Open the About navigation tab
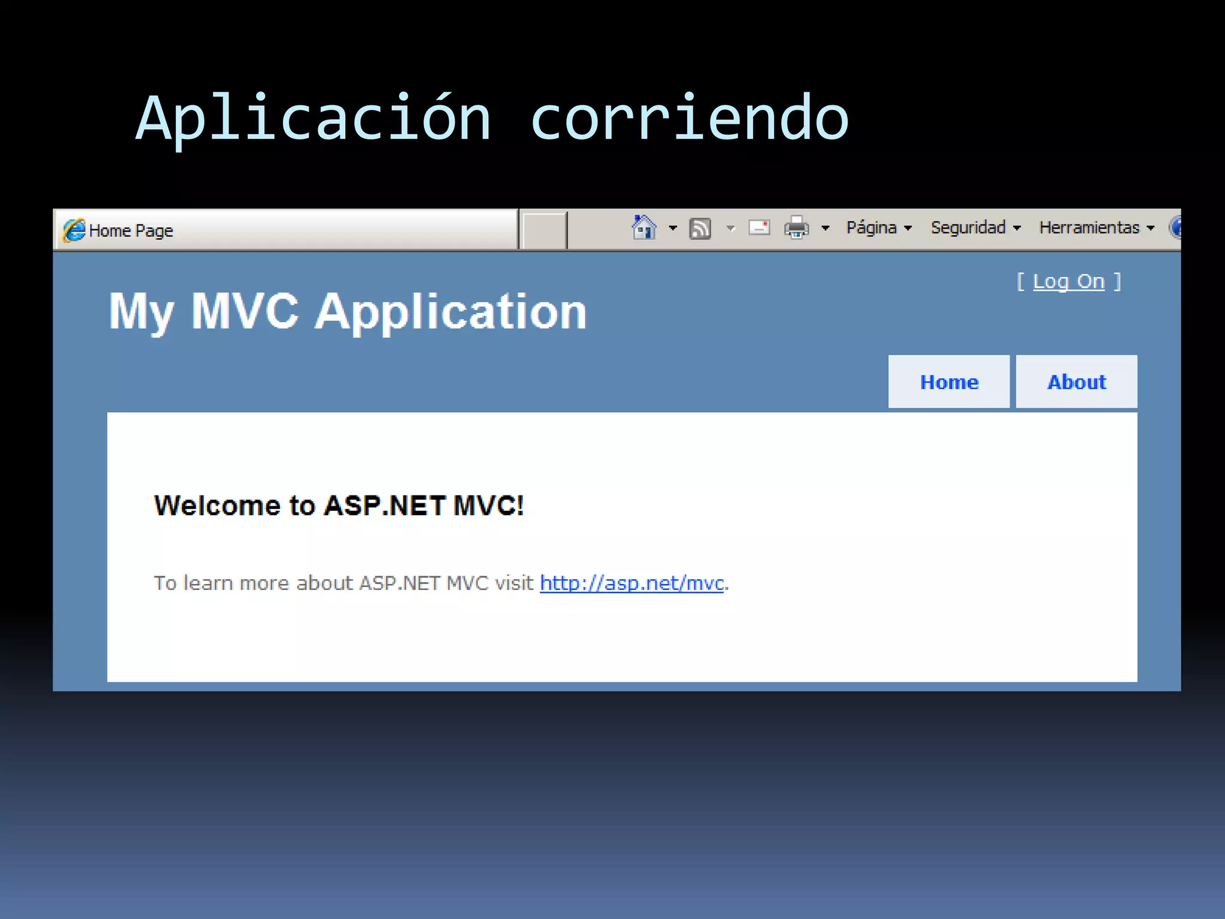 [1076, 382]
